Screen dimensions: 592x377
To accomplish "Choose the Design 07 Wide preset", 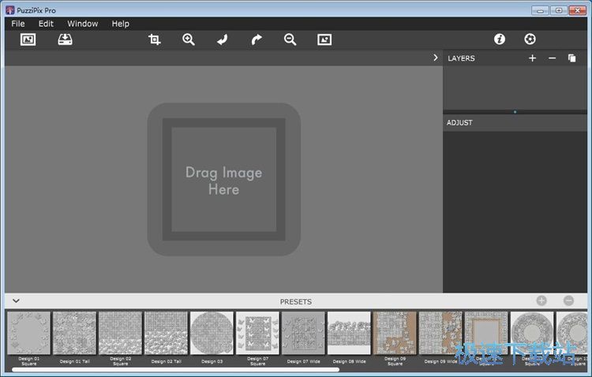I will pos(303,334).
